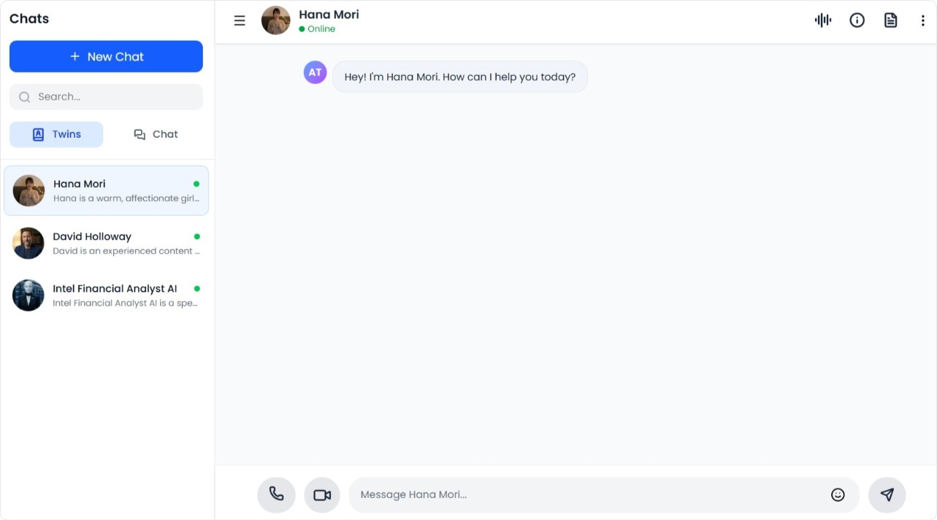Start a voice call with Hana Mori
The width and height of the screenshot is (937, 520).
pyautogui.click(x=276, y=494)
